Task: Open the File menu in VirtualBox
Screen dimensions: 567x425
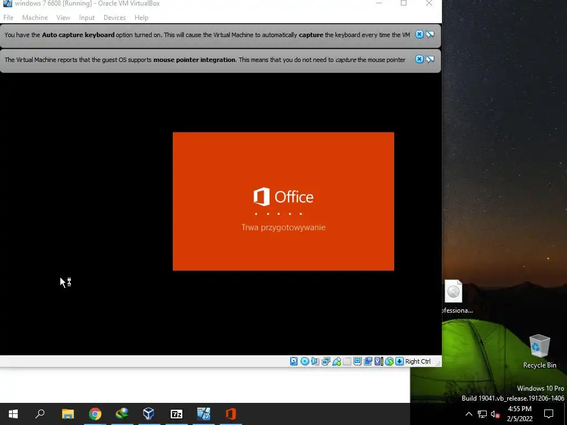Action: 8,17
